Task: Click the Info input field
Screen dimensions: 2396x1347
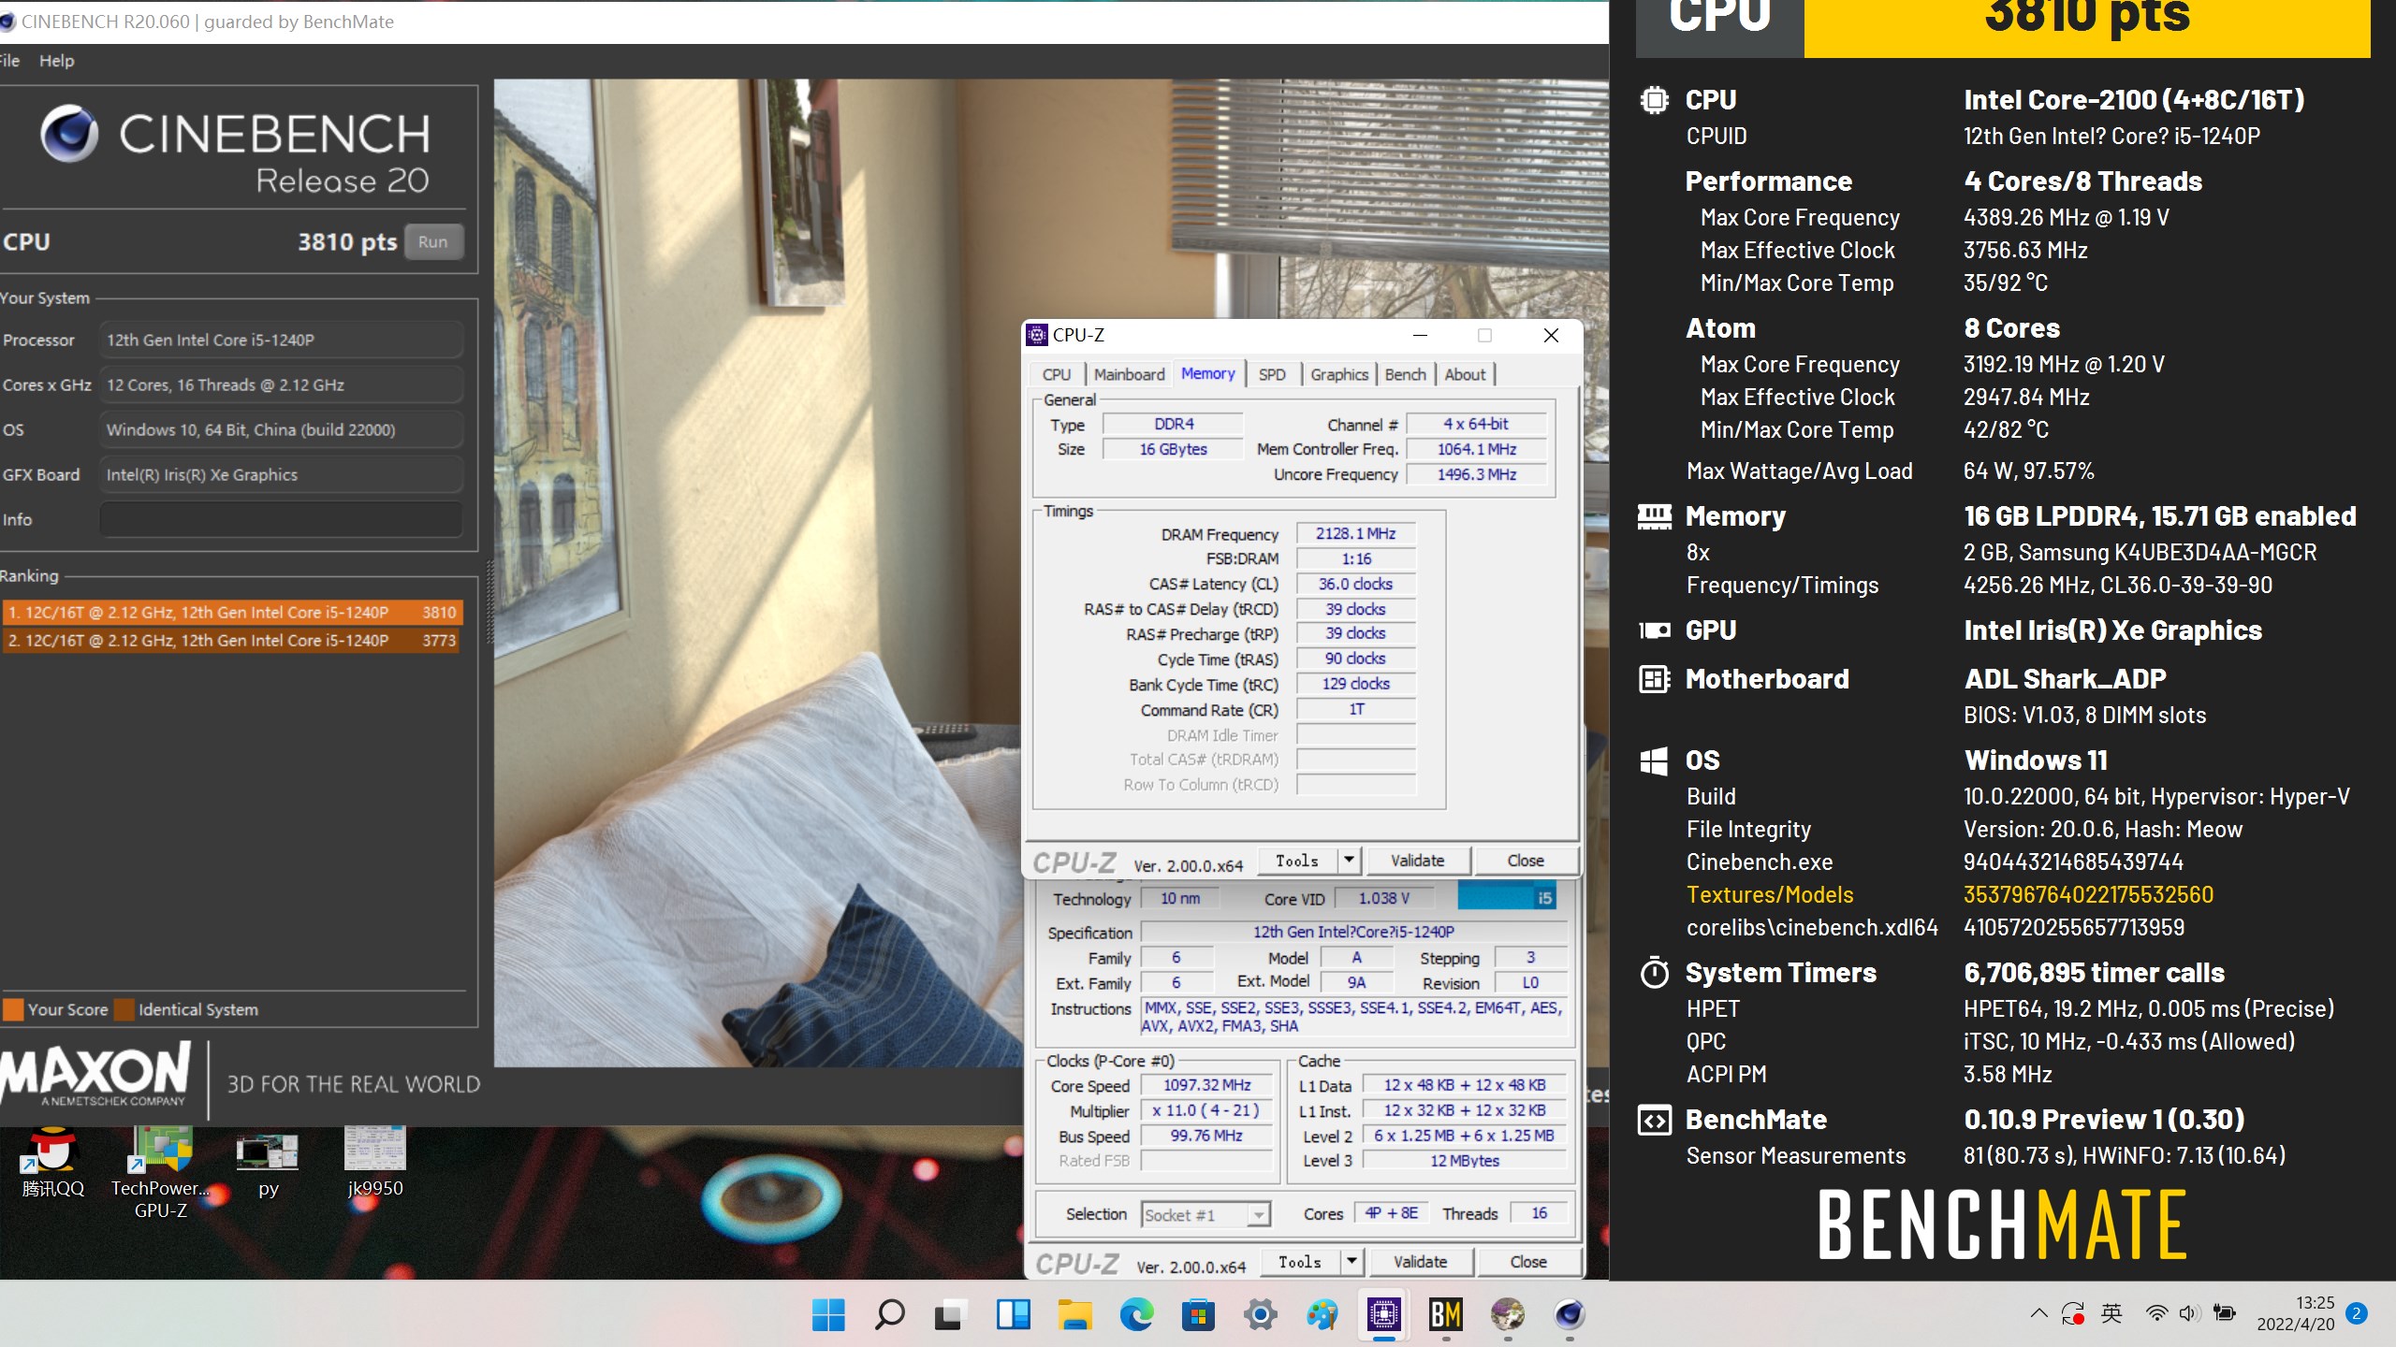Action: tap(281, 520)
